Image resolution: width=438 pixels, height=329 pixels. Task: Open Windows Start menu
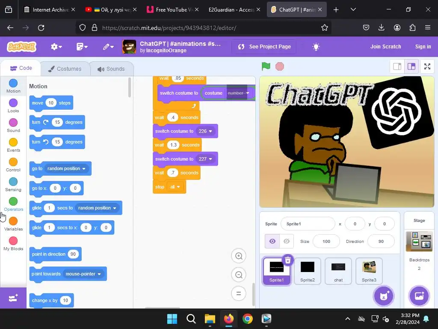click(172, 319)
